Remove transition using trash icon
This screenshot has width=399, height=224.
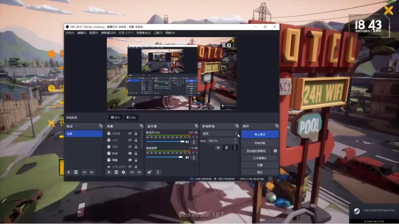[x=226, y=147]
